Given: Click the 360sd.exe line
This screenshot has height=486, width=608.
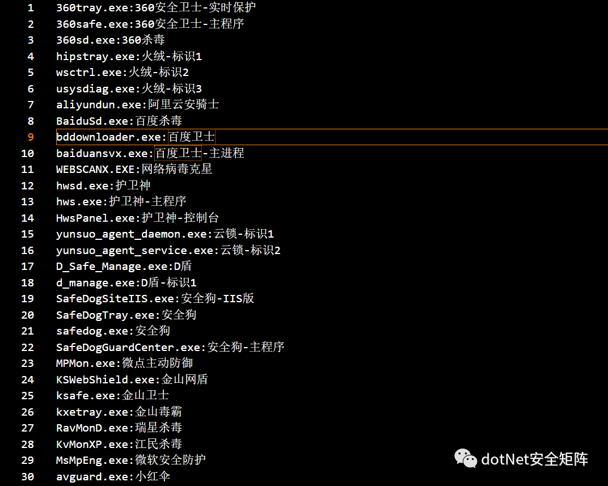Looking at the screenshot, I should point(111,40).
